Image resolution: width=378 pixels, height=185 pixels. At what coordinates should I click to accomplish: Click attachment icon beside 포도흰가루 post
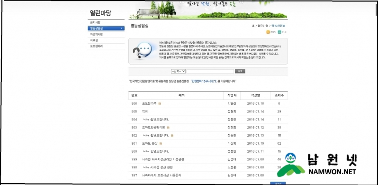tap(160, 103)
